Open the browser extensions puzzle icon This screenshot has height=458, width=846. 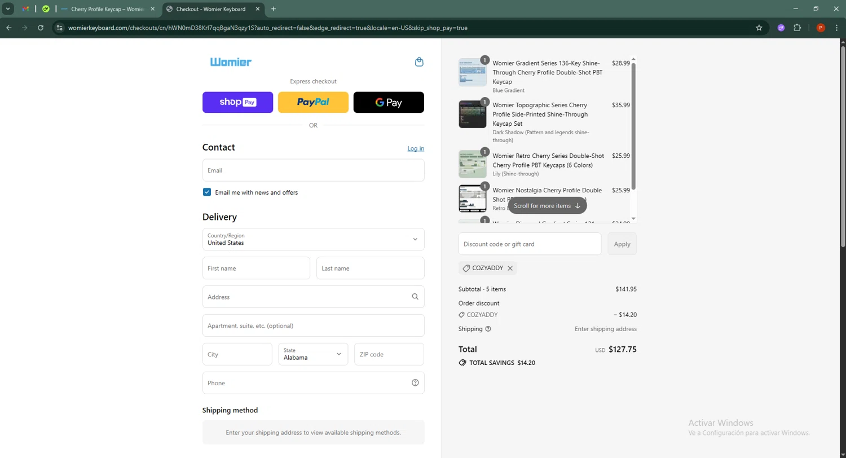click(x=797, y=28)
